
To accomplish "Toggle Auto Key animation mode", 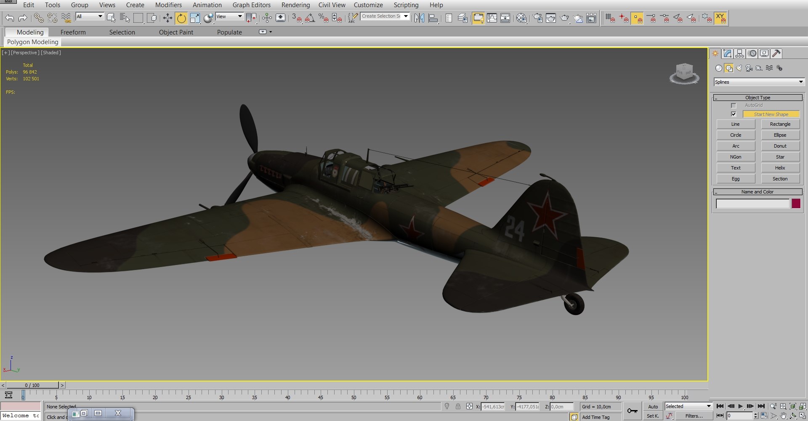I will [653, 406].
